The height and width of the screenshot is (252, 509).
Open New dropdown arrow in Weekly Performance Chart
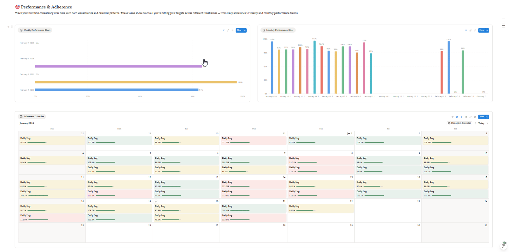click(245, 31)
